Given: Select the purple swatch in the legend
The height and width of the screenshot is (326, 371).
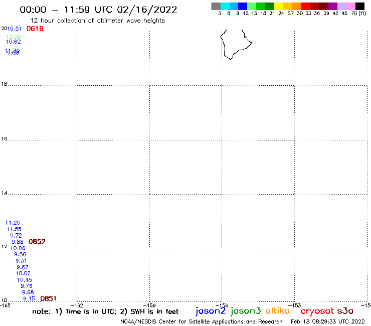Looking at the screenshot, I should click(333, 6).
